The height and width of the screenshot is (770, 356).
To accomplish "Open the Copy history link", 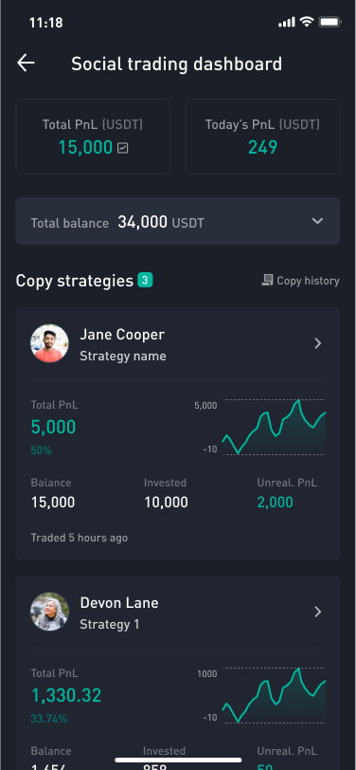I will click(x=300, y=281).
